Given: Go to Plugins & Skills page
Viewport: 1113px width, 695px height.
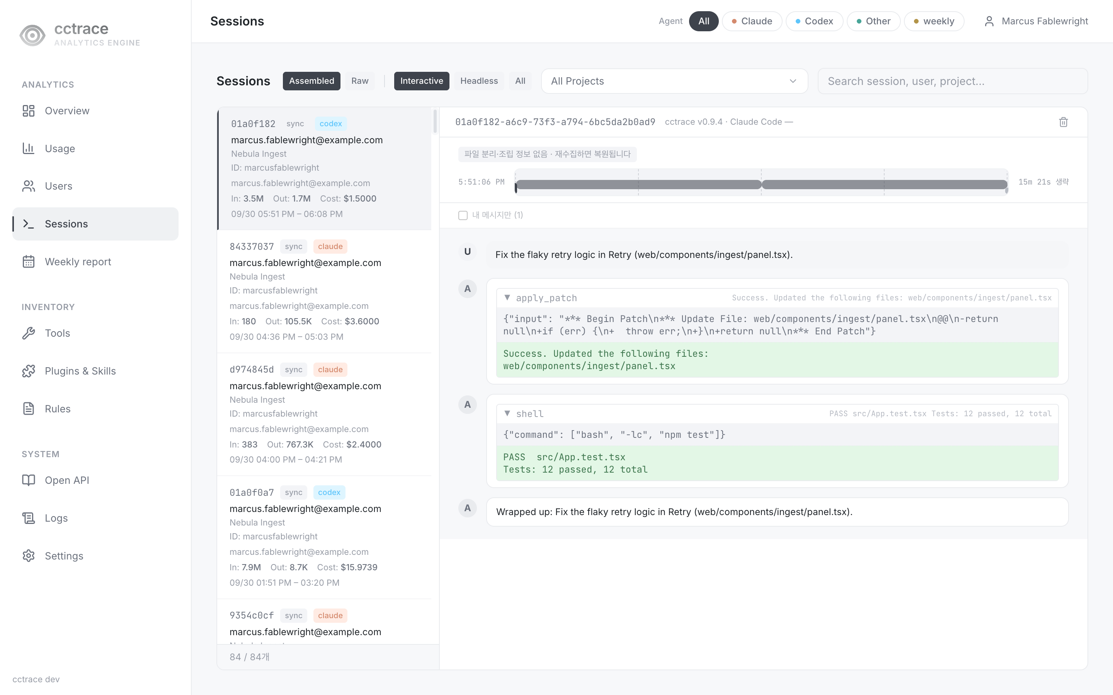Looking at the screenshot, I should point(95,371).
